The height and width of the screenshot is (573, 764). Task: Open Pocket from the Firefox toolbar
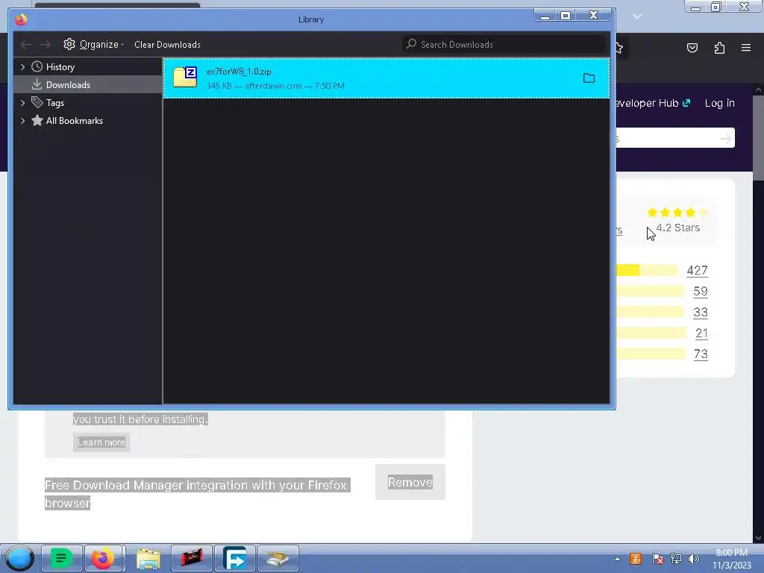pos(692,48)
